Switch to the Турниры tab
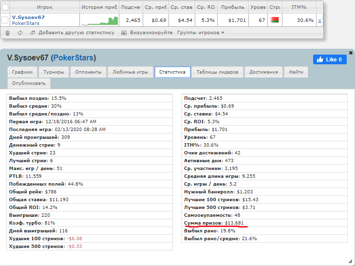 coord(54,72)
